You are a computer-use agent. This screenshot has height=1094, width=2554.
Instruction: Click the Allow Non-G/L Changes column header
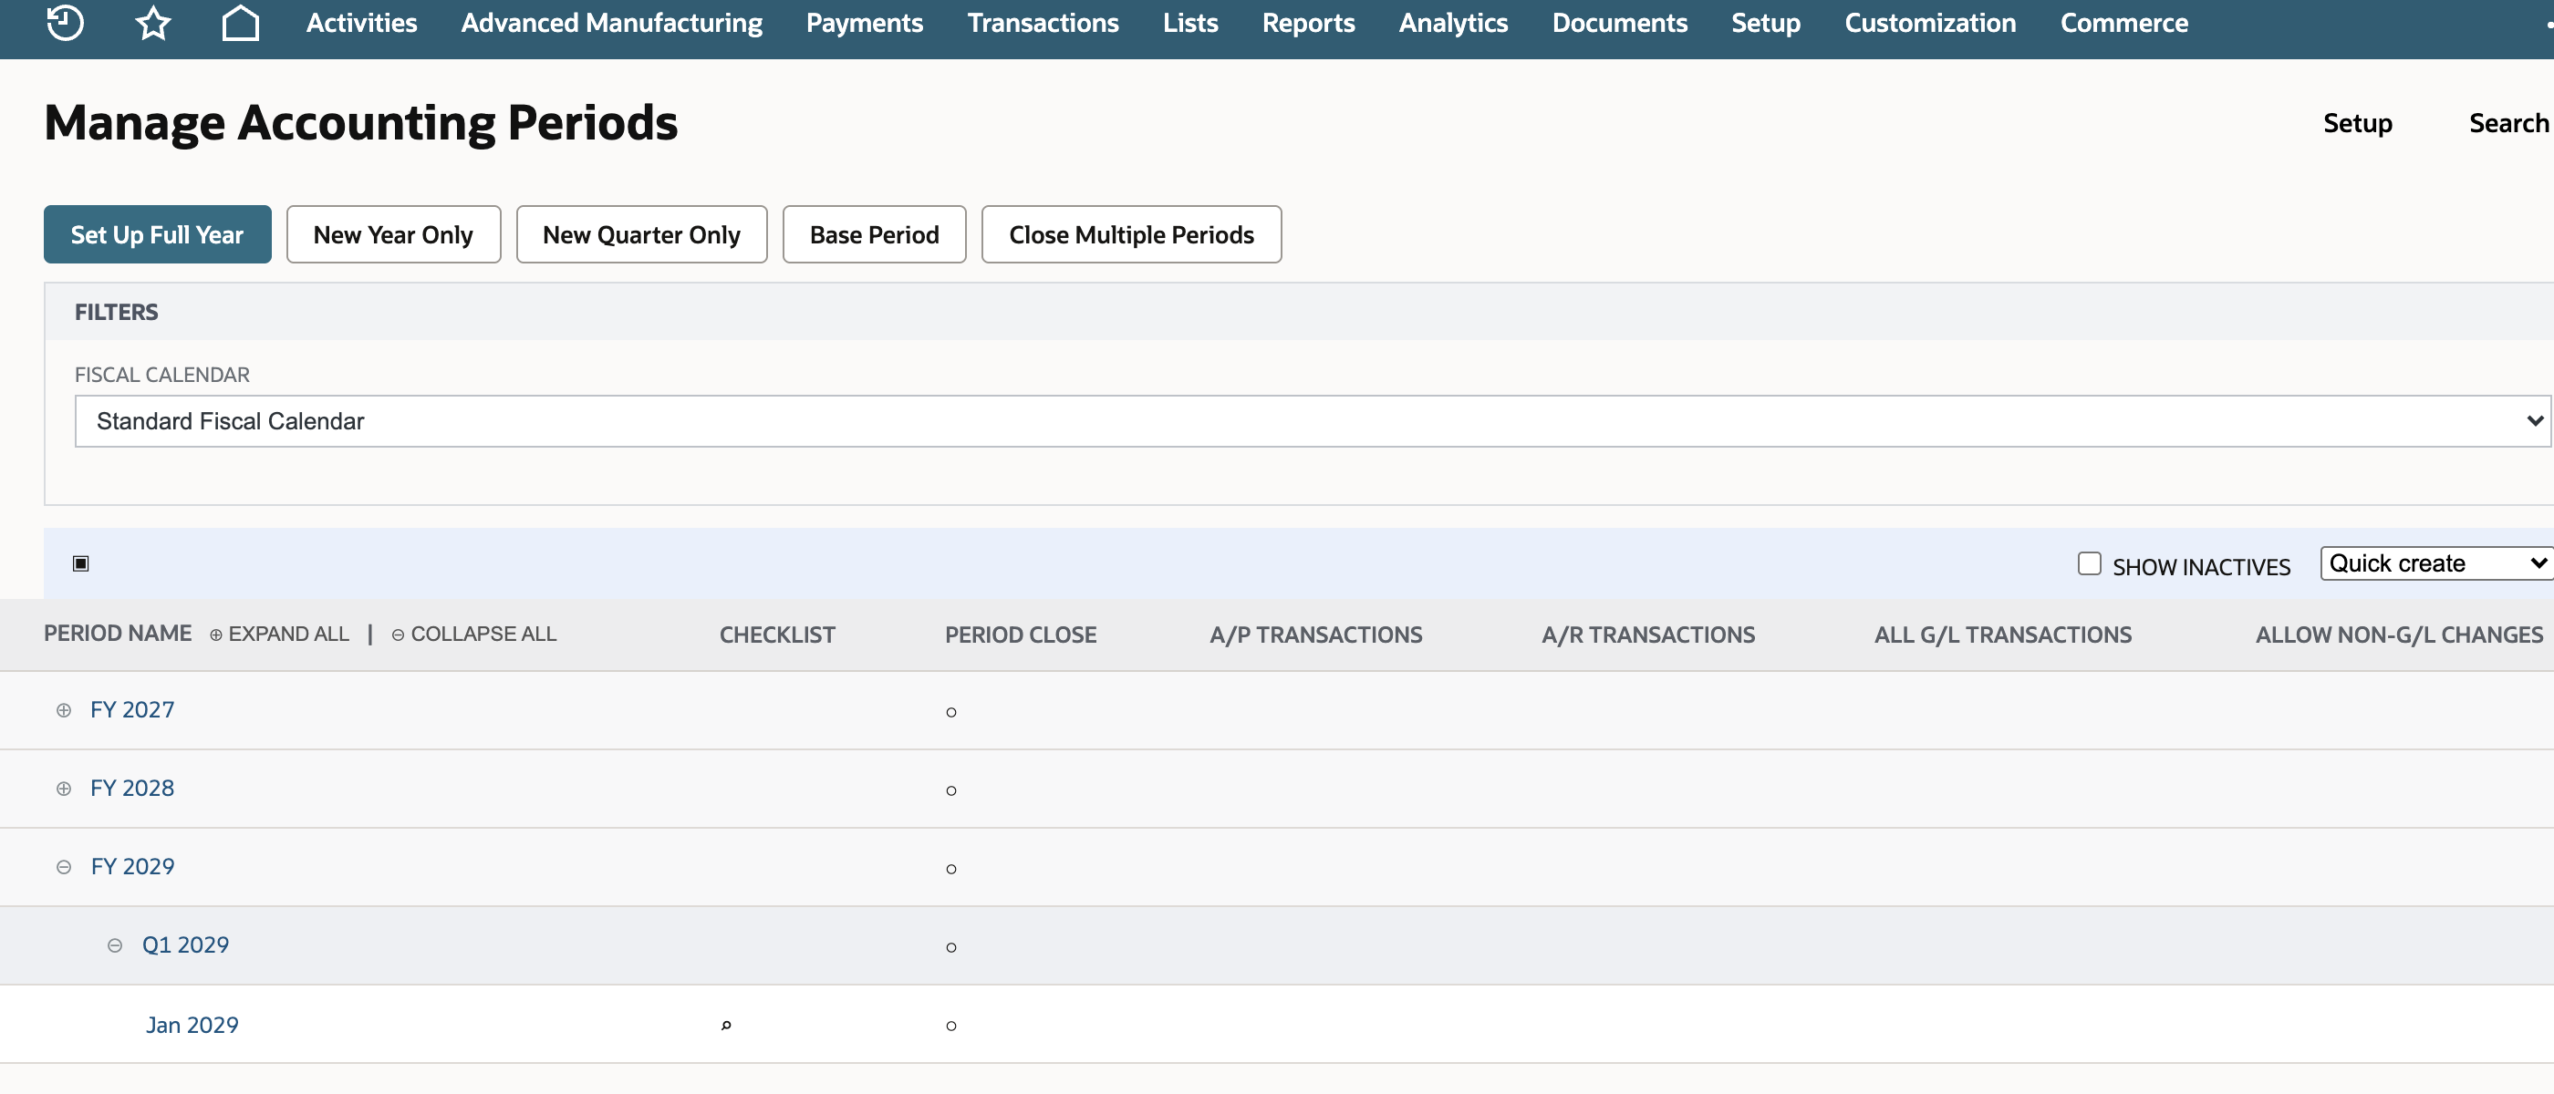pos(2399,635)
